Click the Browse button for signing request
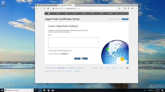The image size is (165, 92). click(65, 54)
